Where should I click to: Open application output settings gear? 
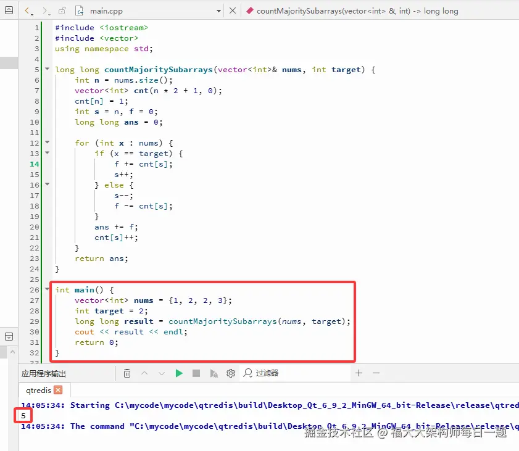coord(231,373)
